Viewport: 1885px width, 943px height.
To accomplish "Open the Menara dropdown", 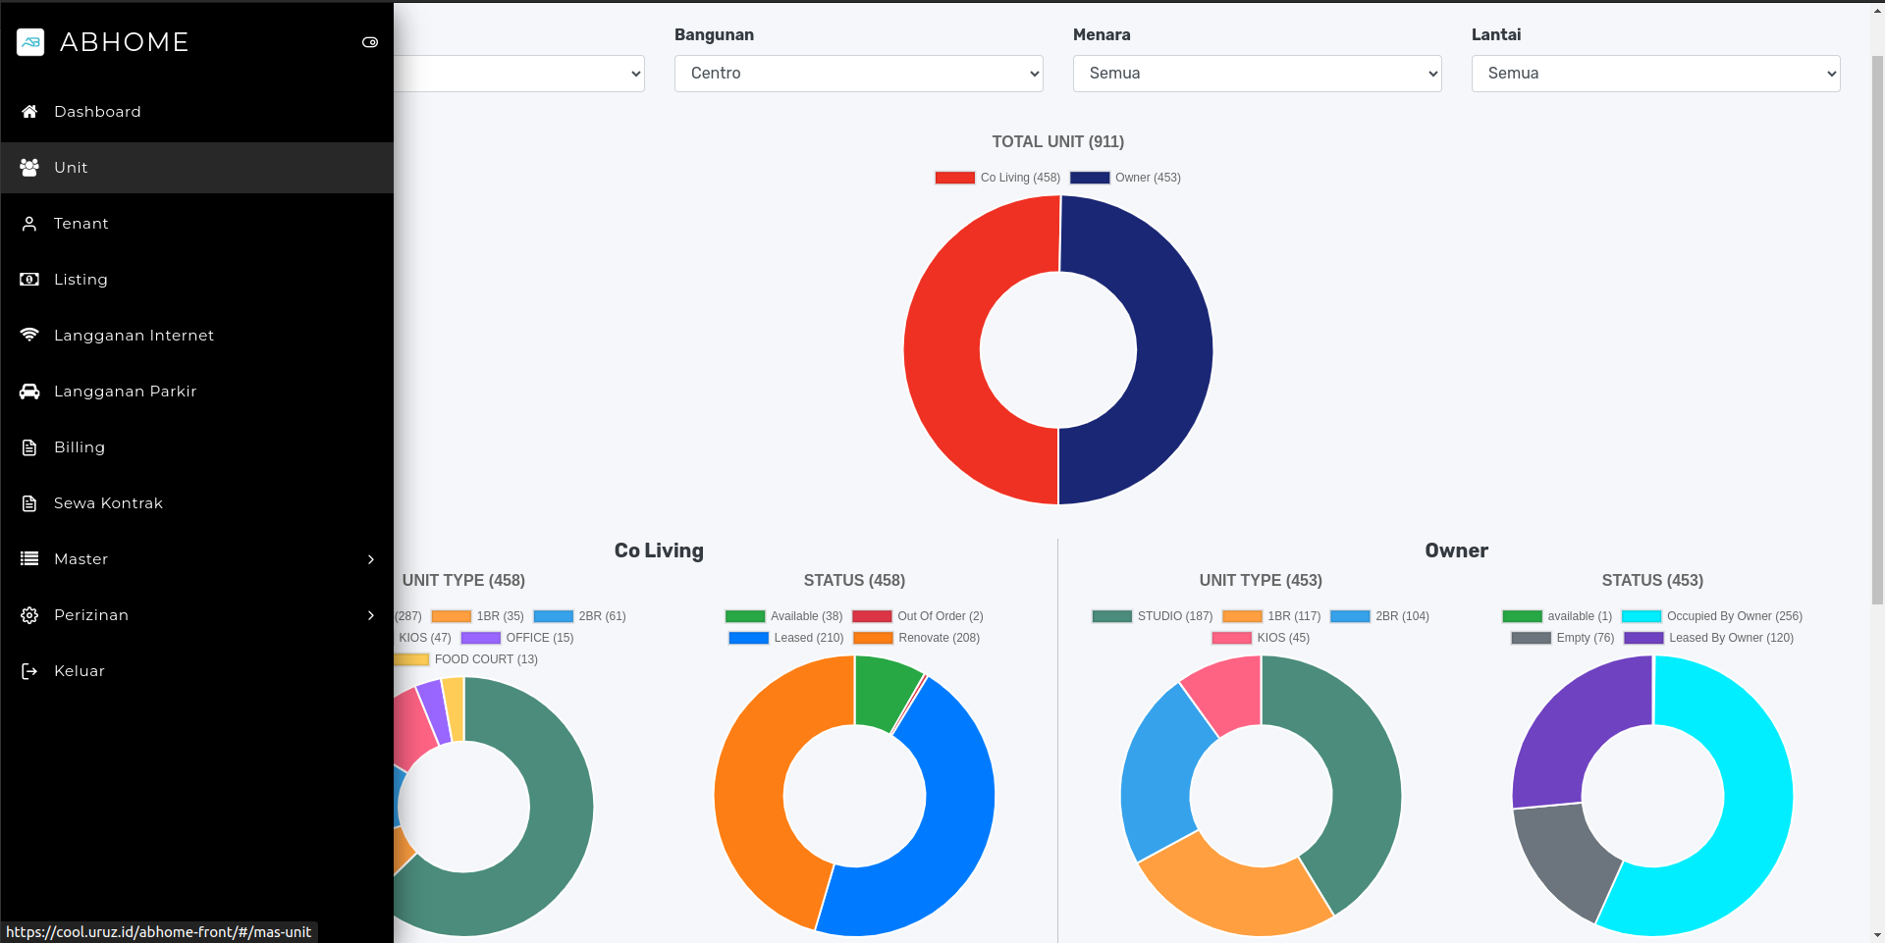I will click(x=1257, y=74).
